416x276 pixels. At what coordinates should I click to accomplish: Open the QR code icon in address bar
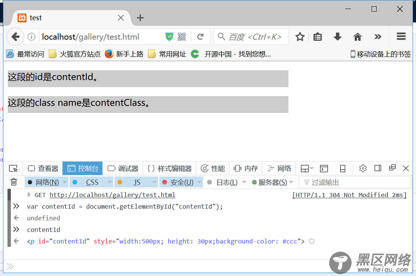[x=182, y=37]
